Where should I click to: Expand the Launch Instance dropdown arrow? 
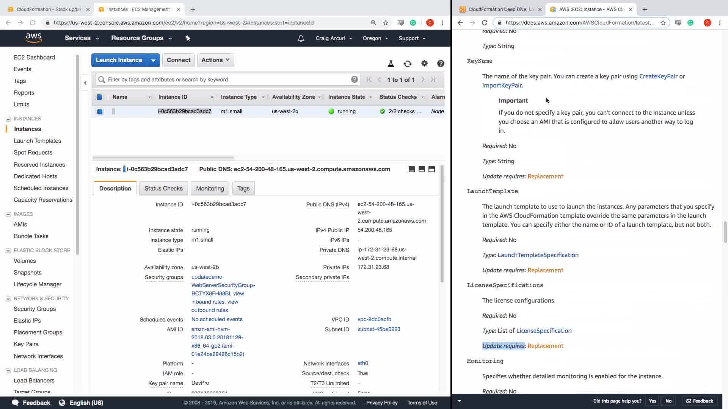point(153,60)
